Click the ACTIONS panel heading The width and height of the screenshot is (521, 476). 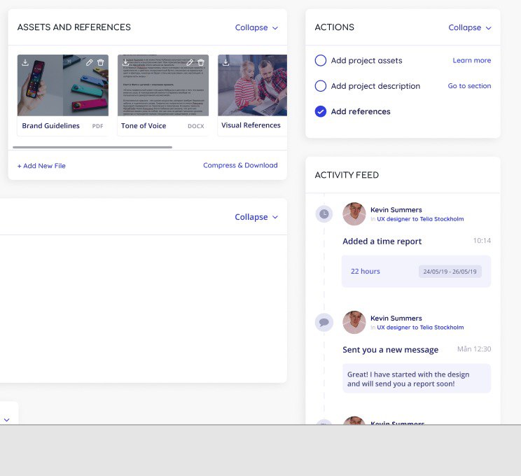tap(334, 27)
